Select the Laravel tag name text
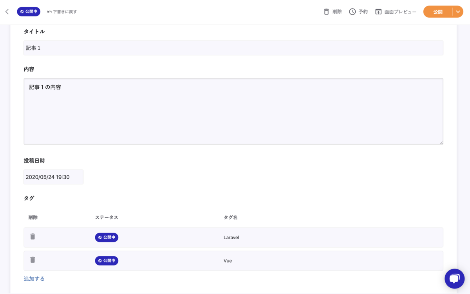Viewport: 470px width, 294px height. [x=231, y=237]
